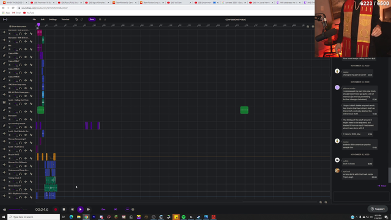The height and width of the screenshot is (220, 391).
Task: Open automation for Copy of Mic7 track
Action: (x=31, y=65)
